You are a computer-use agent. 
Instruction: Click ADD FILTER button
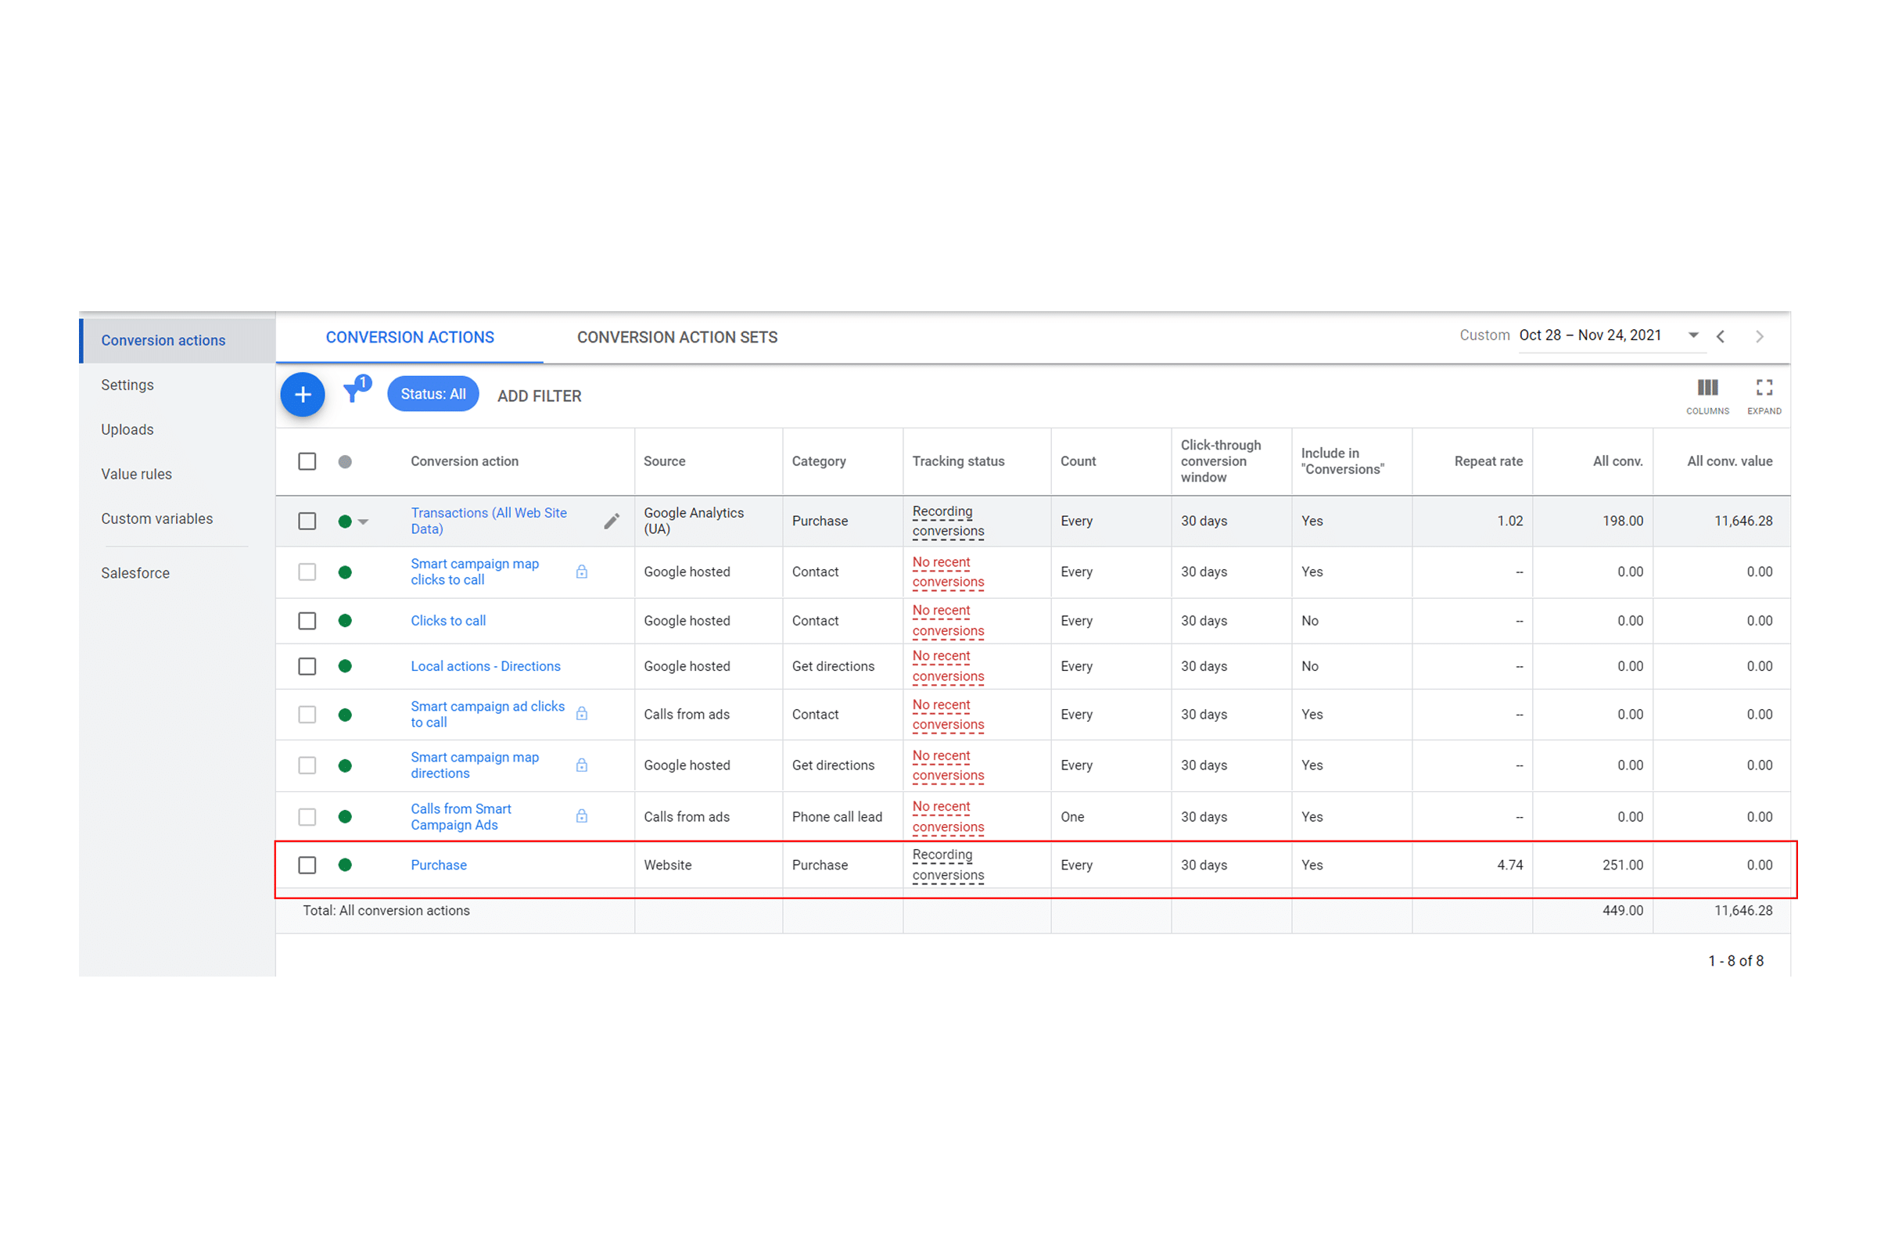pos(539,396)
